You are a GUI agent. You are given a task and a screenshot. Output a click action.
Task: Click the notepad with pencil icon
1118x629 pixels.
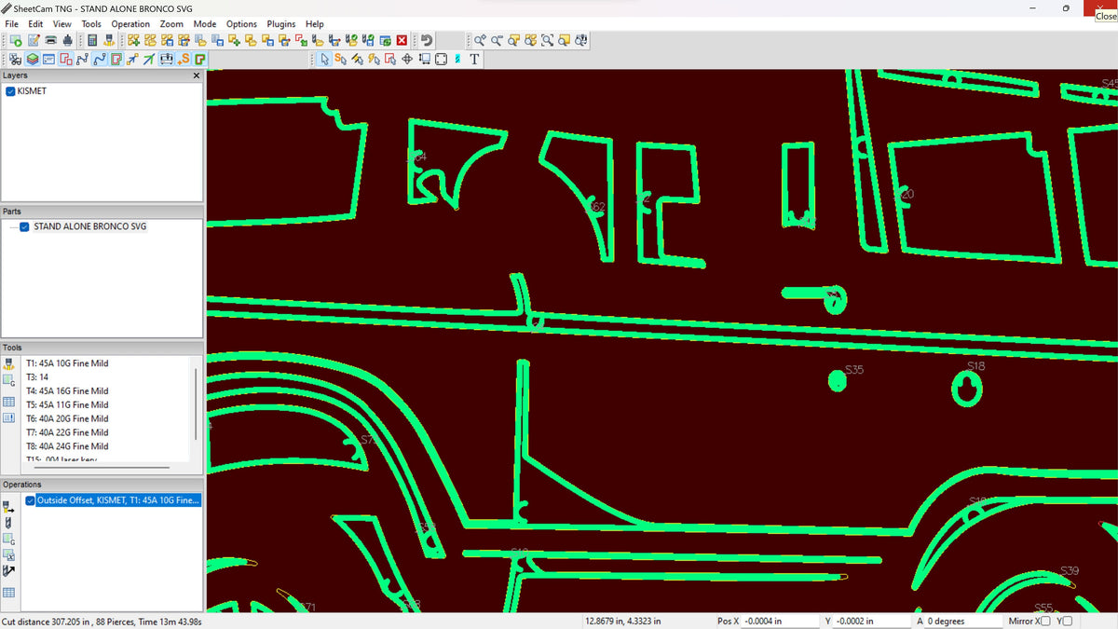click(34, 40)
